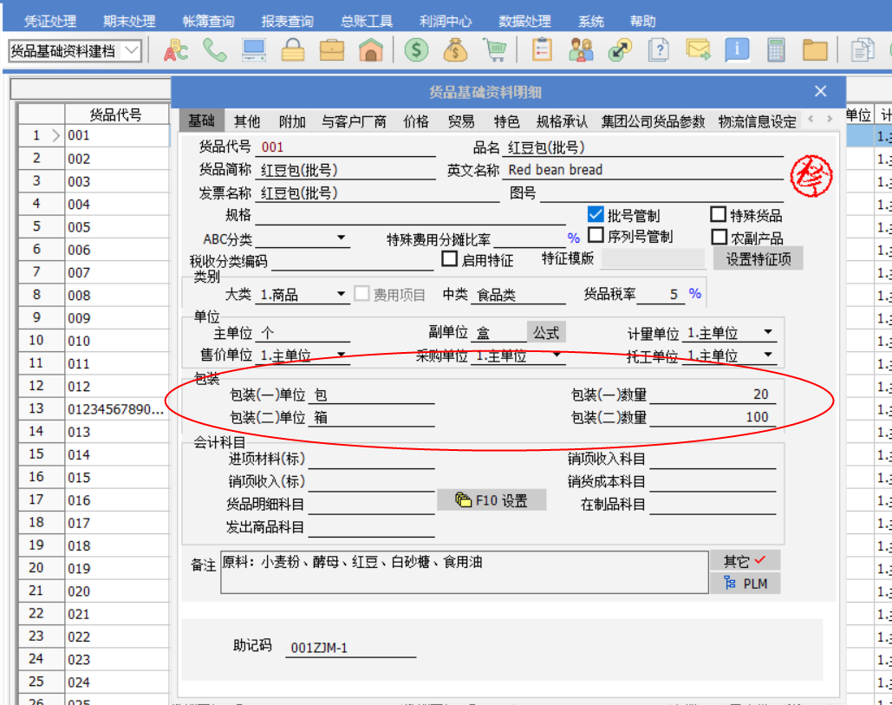Click the 货品代号 column header
Image resolution: width=892 pixels, height=705 pixels.
coord(117,114)
